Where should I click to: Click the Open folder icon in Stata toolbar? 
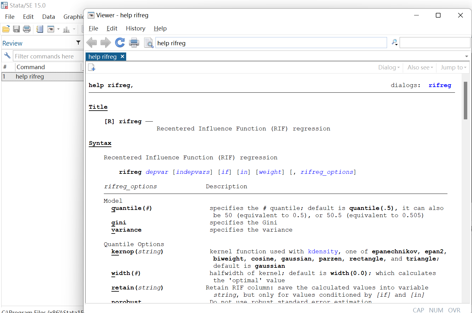point(6,29)
